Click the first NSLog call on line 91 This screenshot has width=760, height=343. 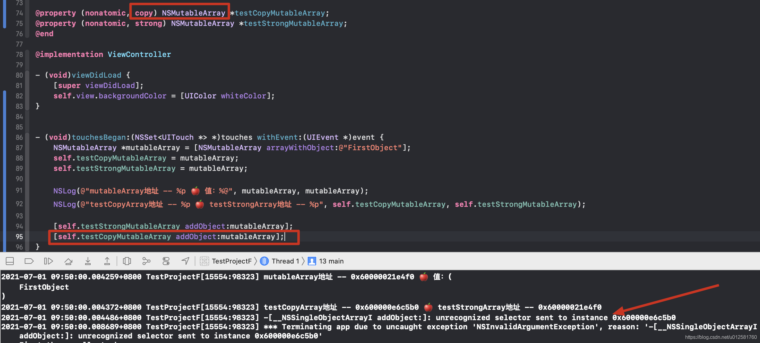(x=64, y=191)
